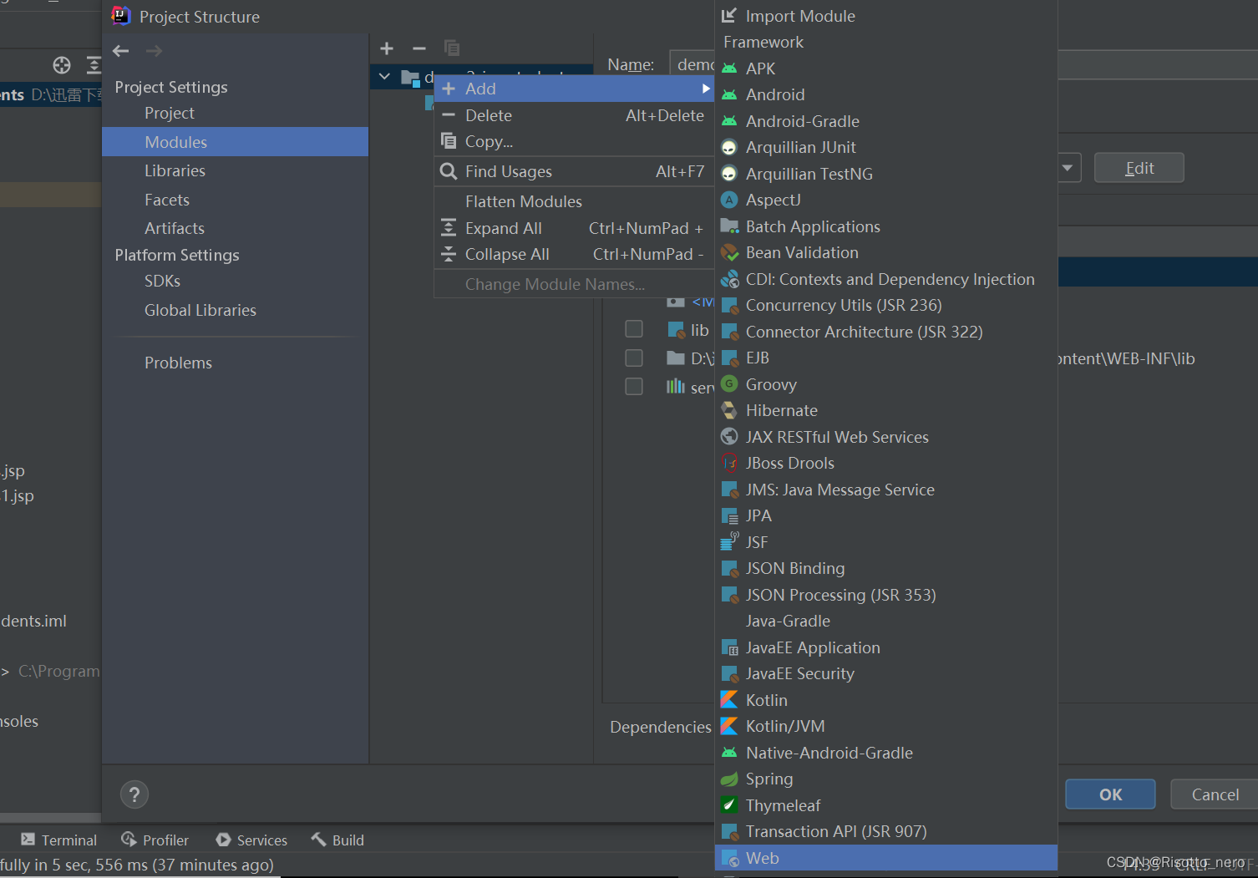Image resolution: width=1258 pixels, height=878 pixels.
Task: Select Bean Validation framework
Action: [x=886, y=252]
